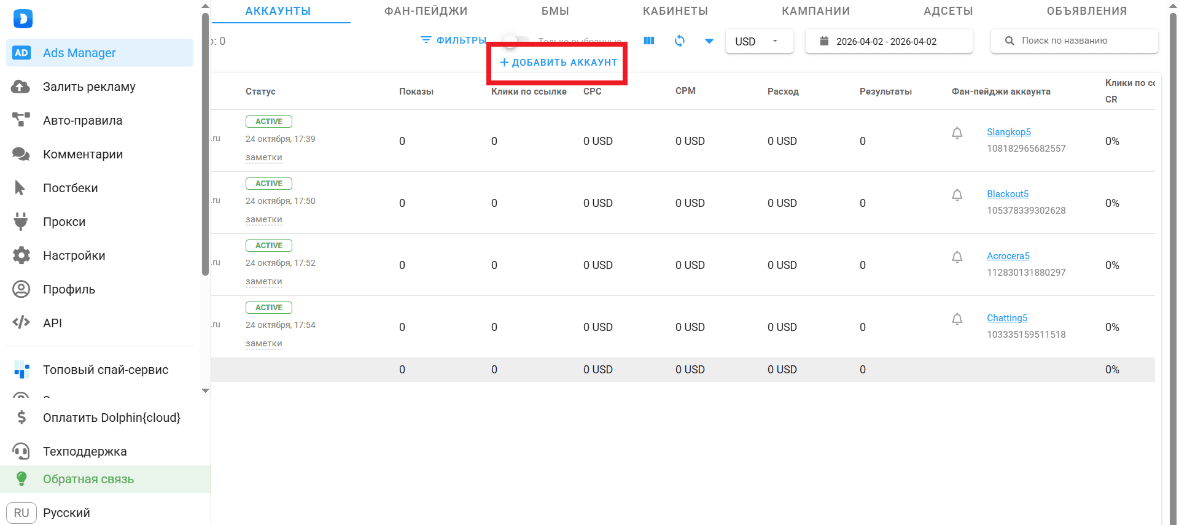Click the refresh sync icon

pos(679,41)
